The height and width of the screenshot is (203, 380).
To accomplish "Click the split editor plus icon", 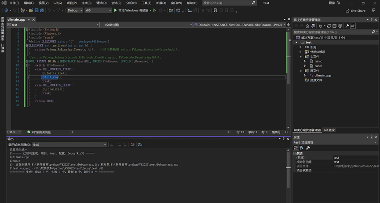I will (x=289, y=25).
